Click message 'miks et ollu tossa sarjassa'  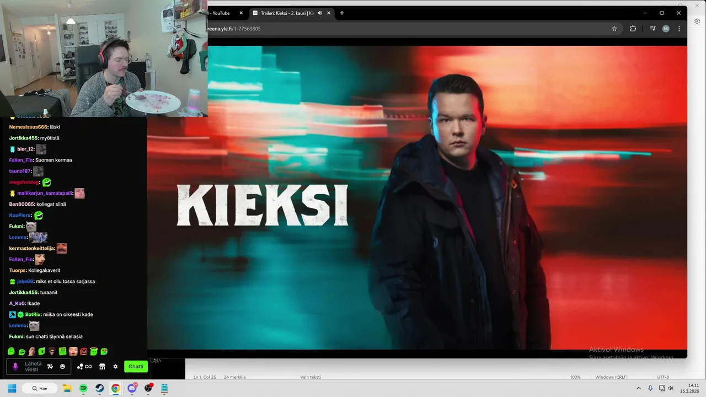coord(65,281)
